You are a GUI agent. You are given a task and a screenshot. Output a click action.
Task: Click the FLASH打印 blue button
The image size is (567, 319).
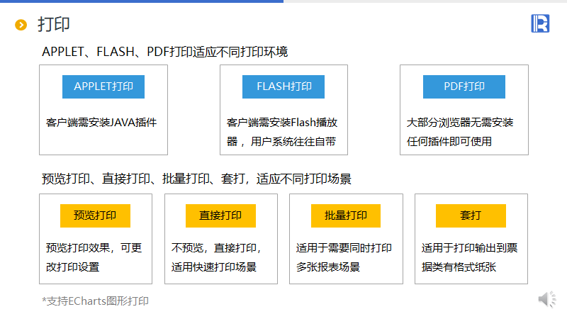point(283,86)
